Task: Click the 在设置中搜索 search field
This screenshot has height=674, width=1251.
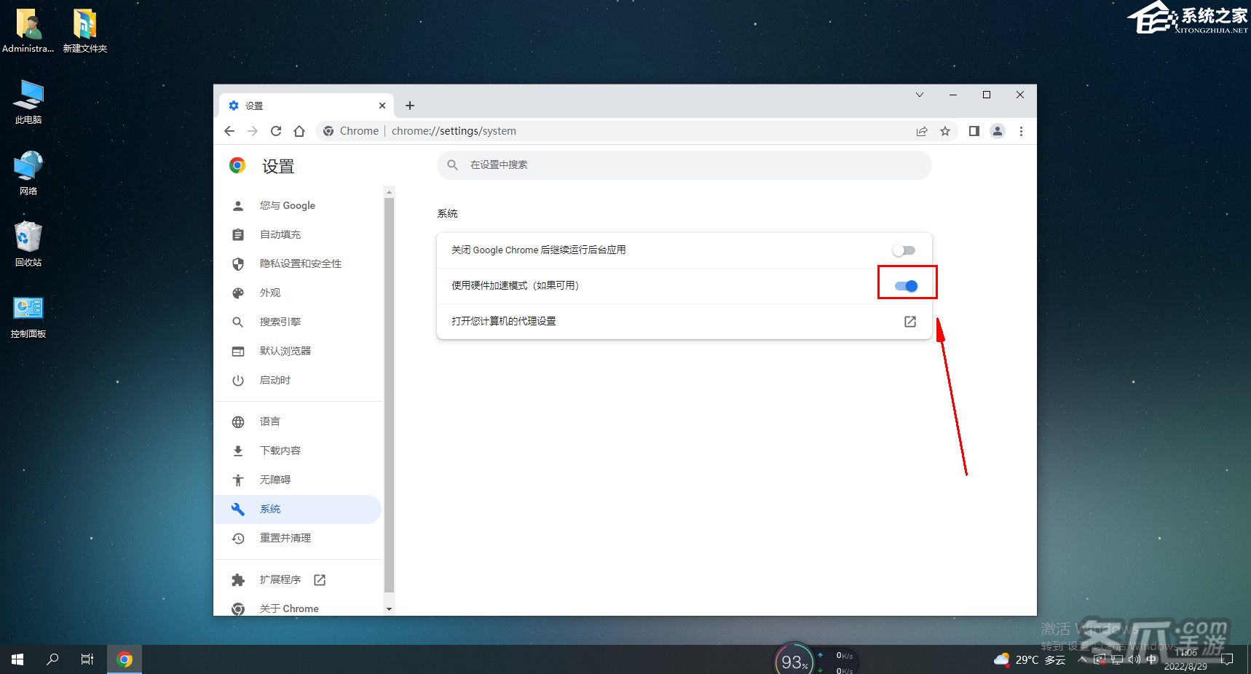Action: [684, 165]
